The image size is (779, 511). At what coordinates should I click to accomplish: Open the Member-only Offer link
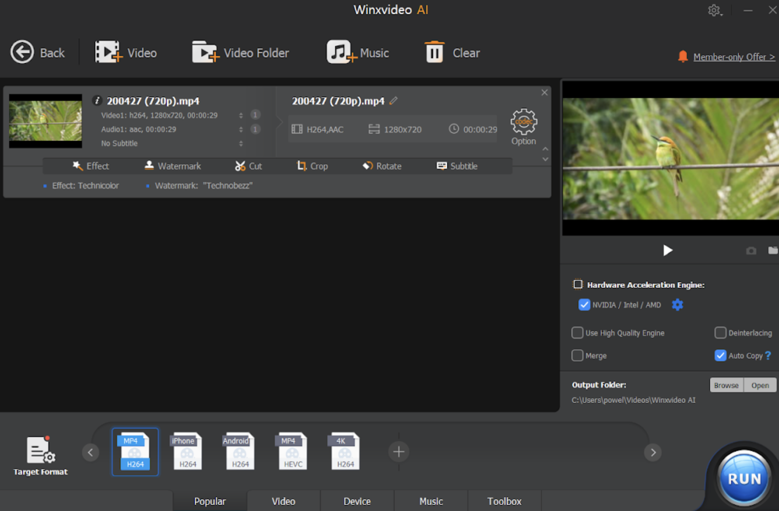pyautogui.click(x=734, y=57)
